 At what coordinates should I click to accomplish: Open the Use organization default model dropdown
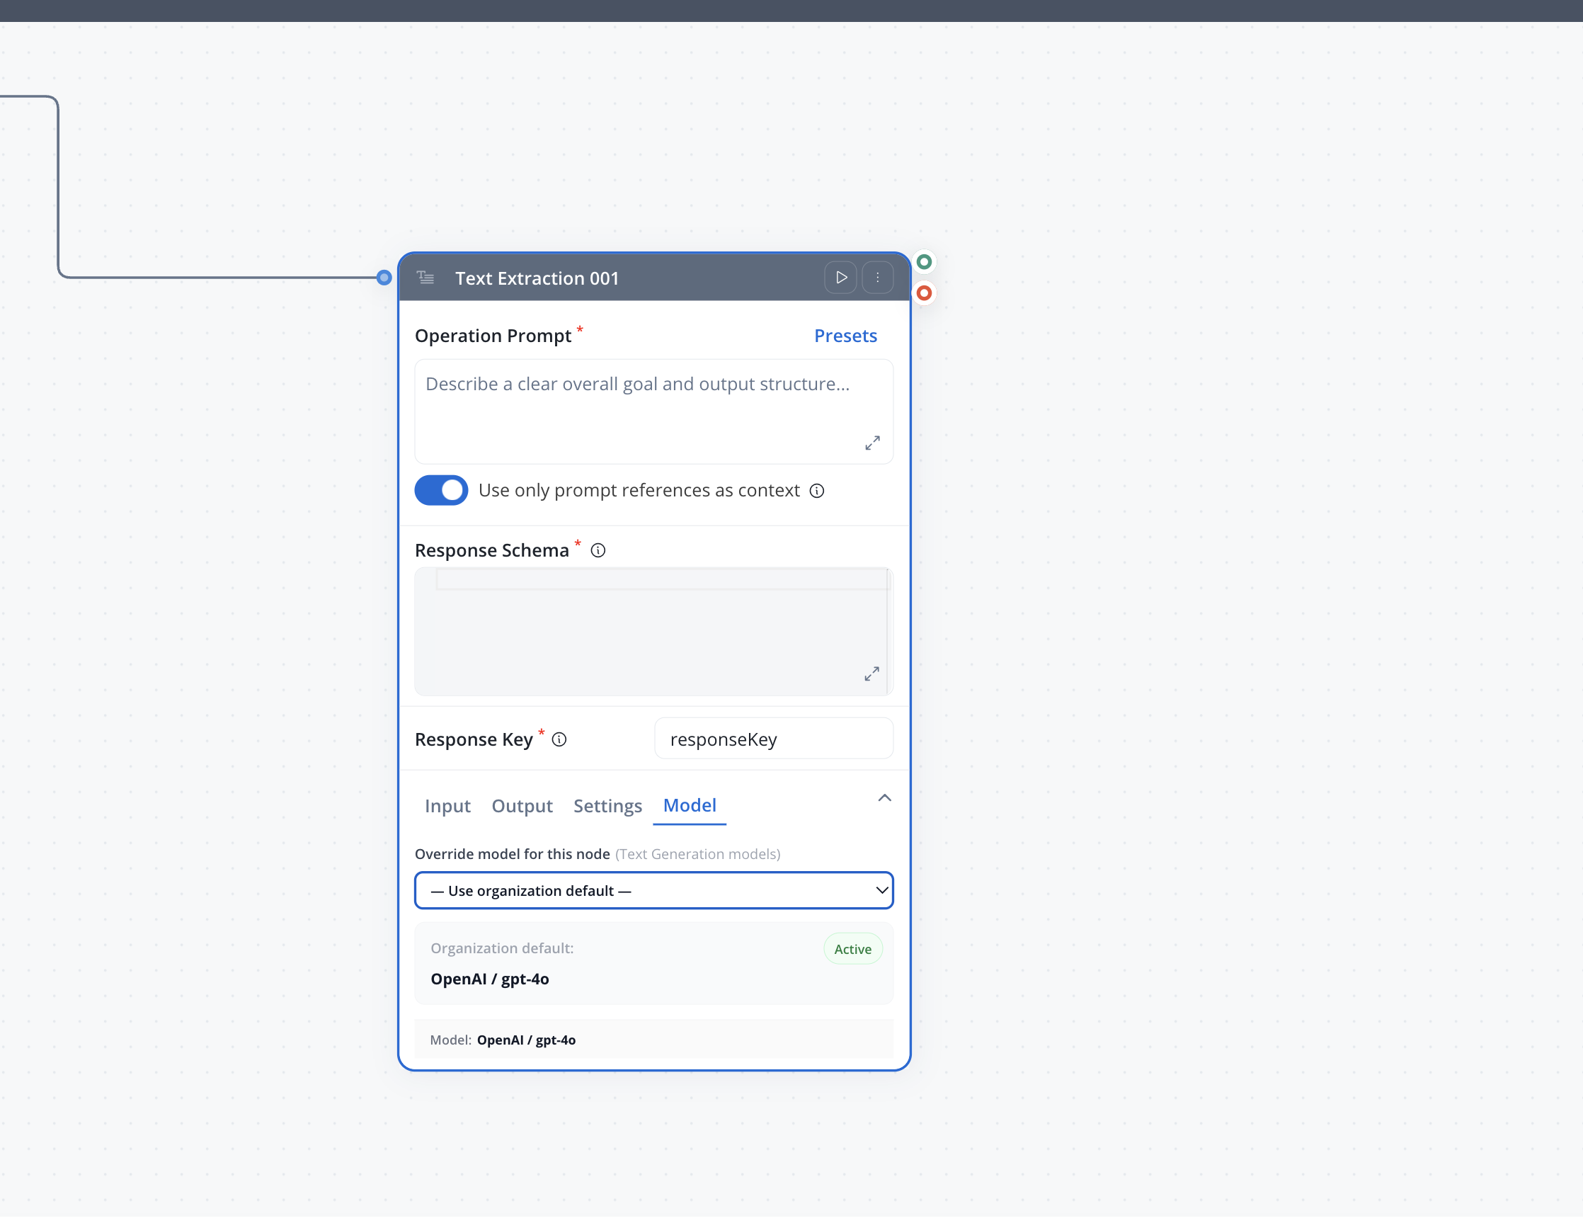(x=653, y=890)
